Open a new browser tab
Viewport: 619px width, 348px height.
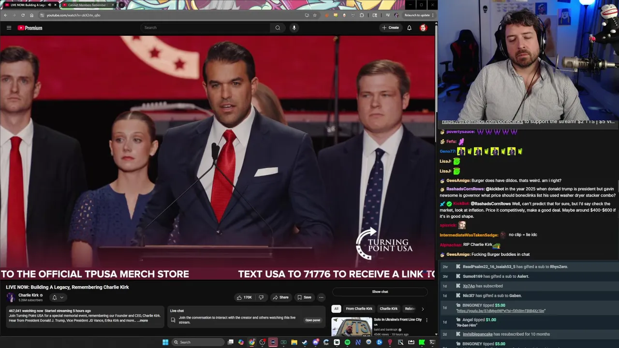121,5
